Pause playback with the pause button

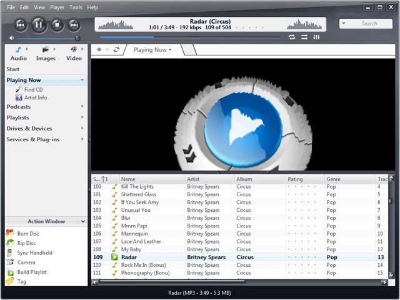click(x=39, y=25)
